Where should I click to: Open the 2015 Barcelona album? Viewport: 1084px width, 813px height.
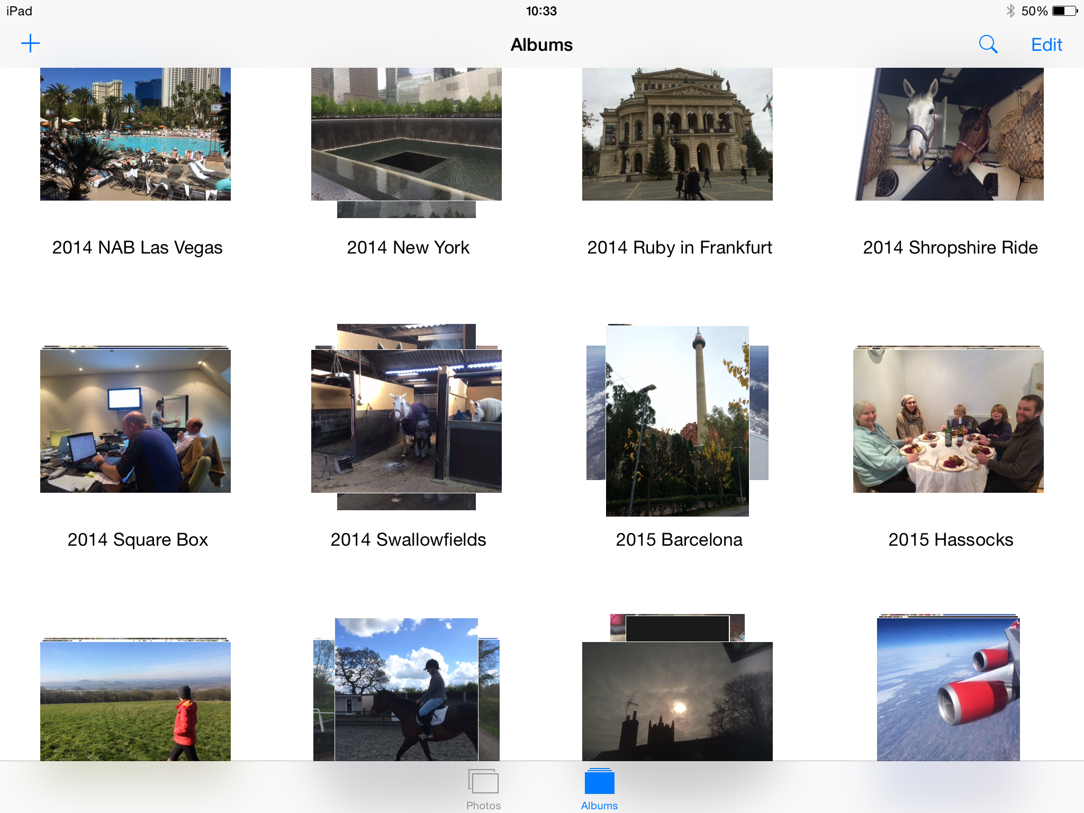[x=677, y=421]
